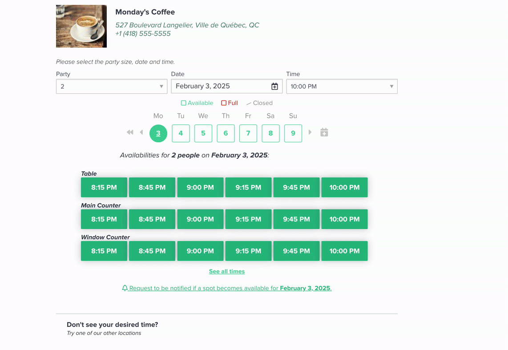Choose Thursday the 6th in day strip

pyautogui.click(x=226, y=133)
